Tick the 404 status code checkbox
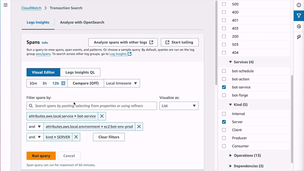The height and width of the screenshot is (171, 304). click(x=224, y=53)
